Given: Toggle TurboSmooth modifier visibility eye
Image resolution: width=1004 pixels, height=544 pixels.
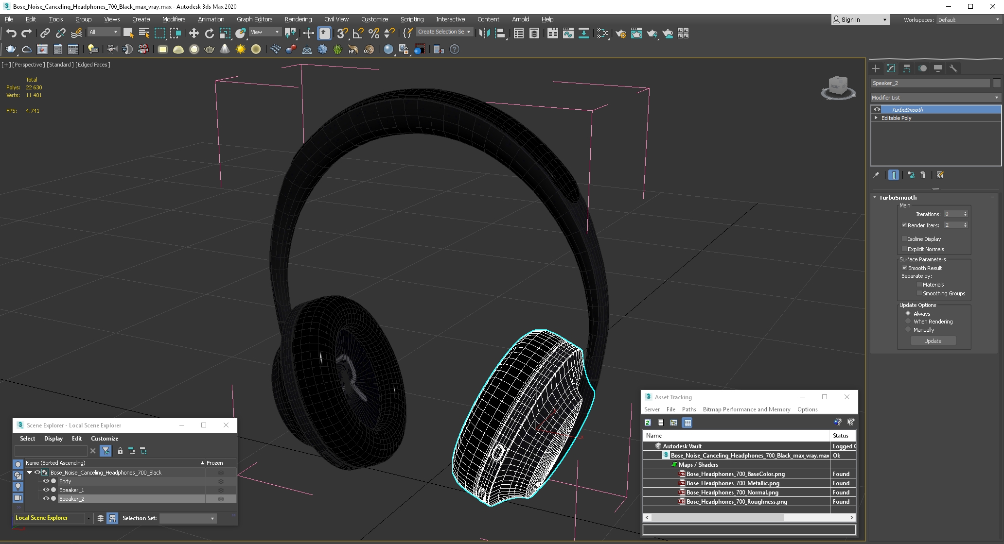Looking at the screenshot, I should [x=877, y=110].
